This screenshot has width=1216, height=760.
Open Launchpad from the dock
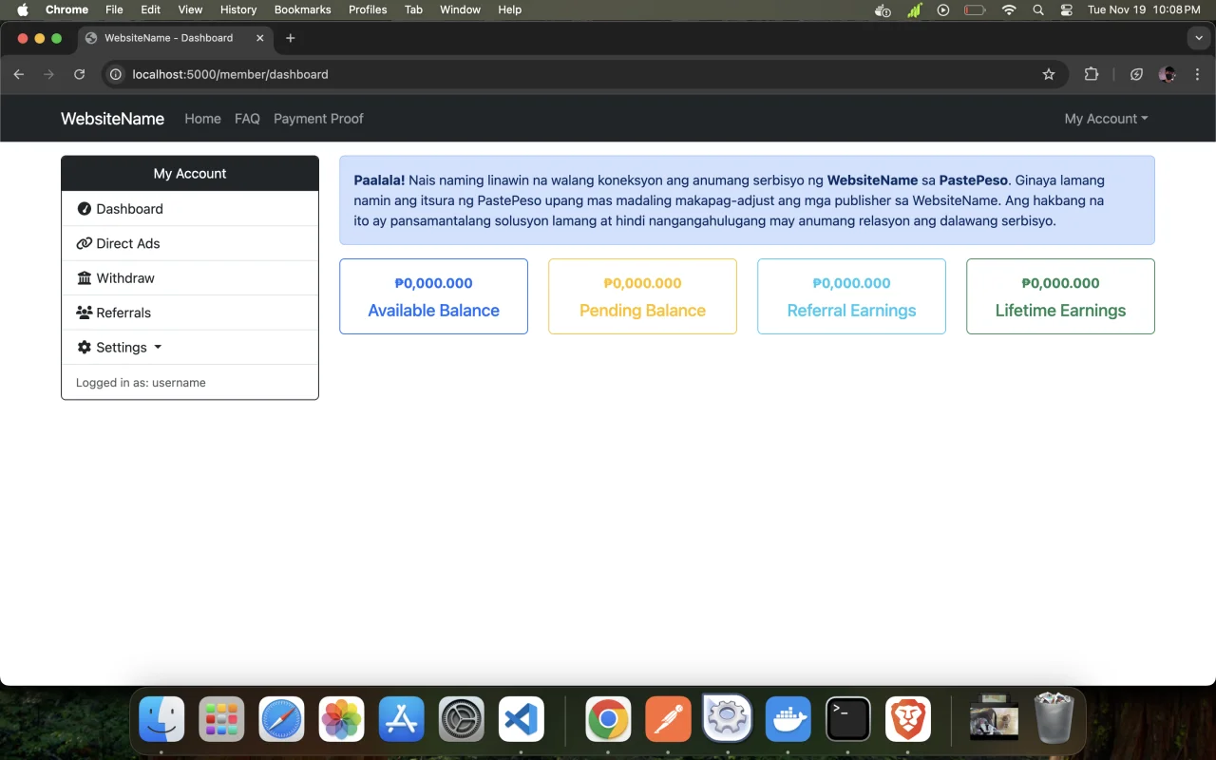[221, 719]
